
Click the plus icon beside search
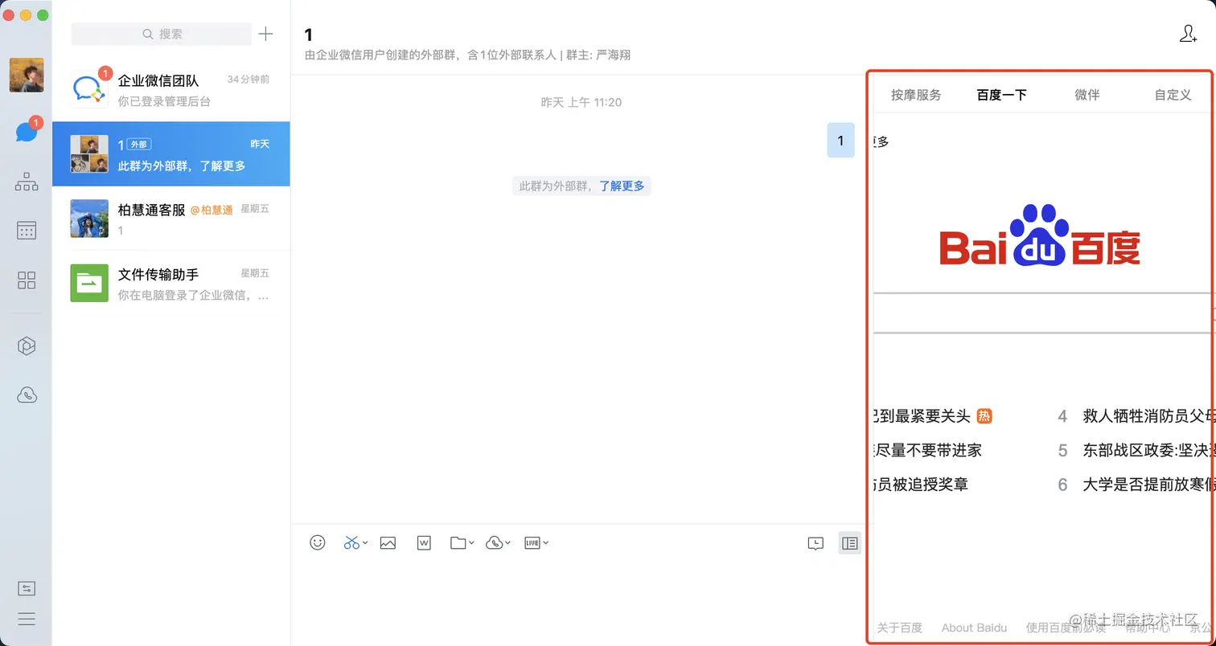266,34
